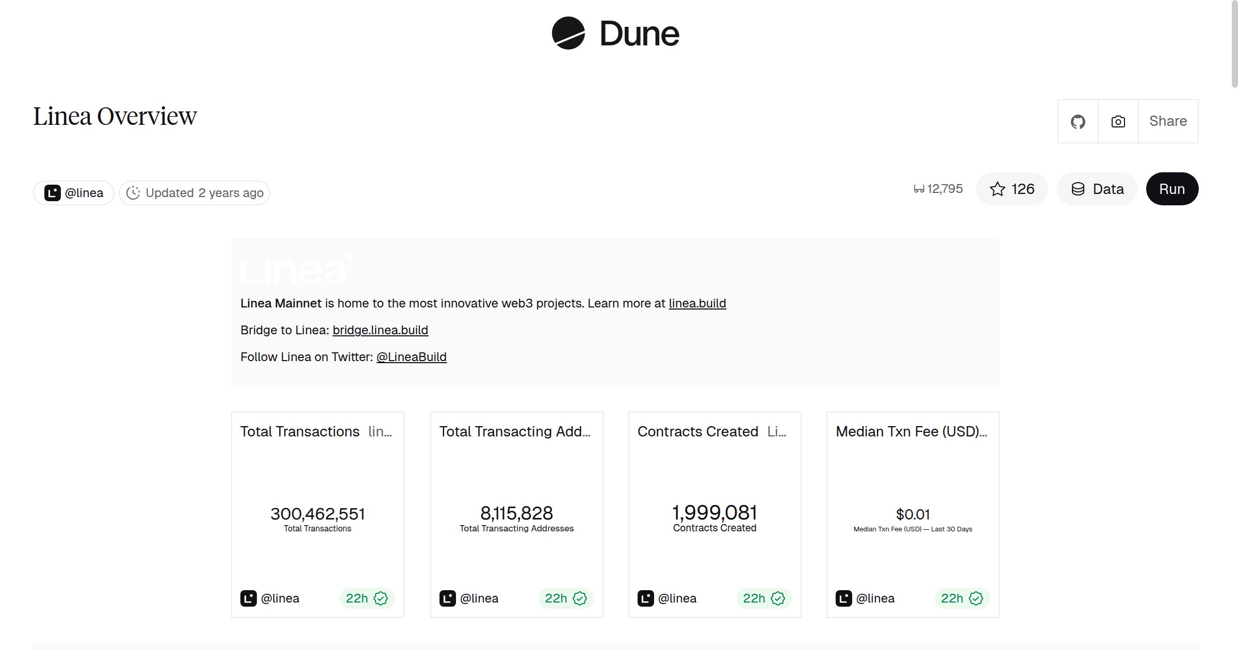Click the database icon on the Data button
The width and height of the screenshot is (1238, 650).
[x=1079, y=189]
